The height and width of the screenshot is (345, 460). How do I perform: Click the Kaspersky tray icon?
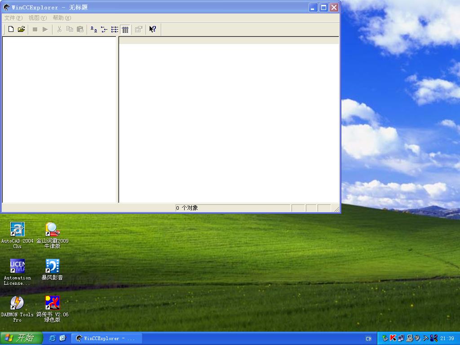coord(393,338)
